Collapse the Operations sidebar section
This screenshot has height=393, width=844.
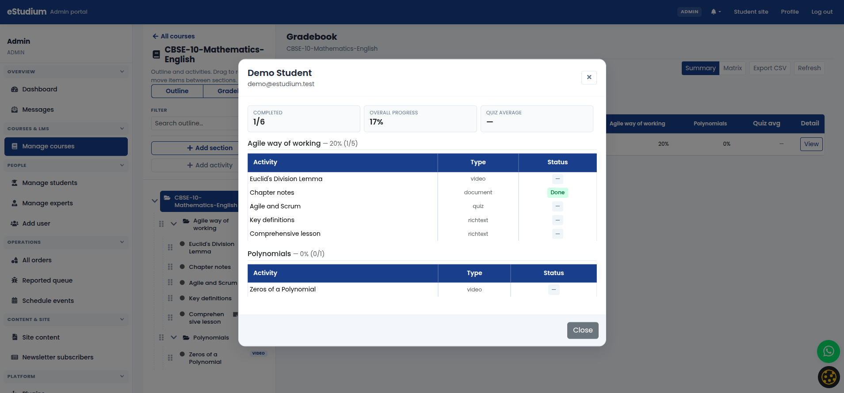tap(122, 242)
